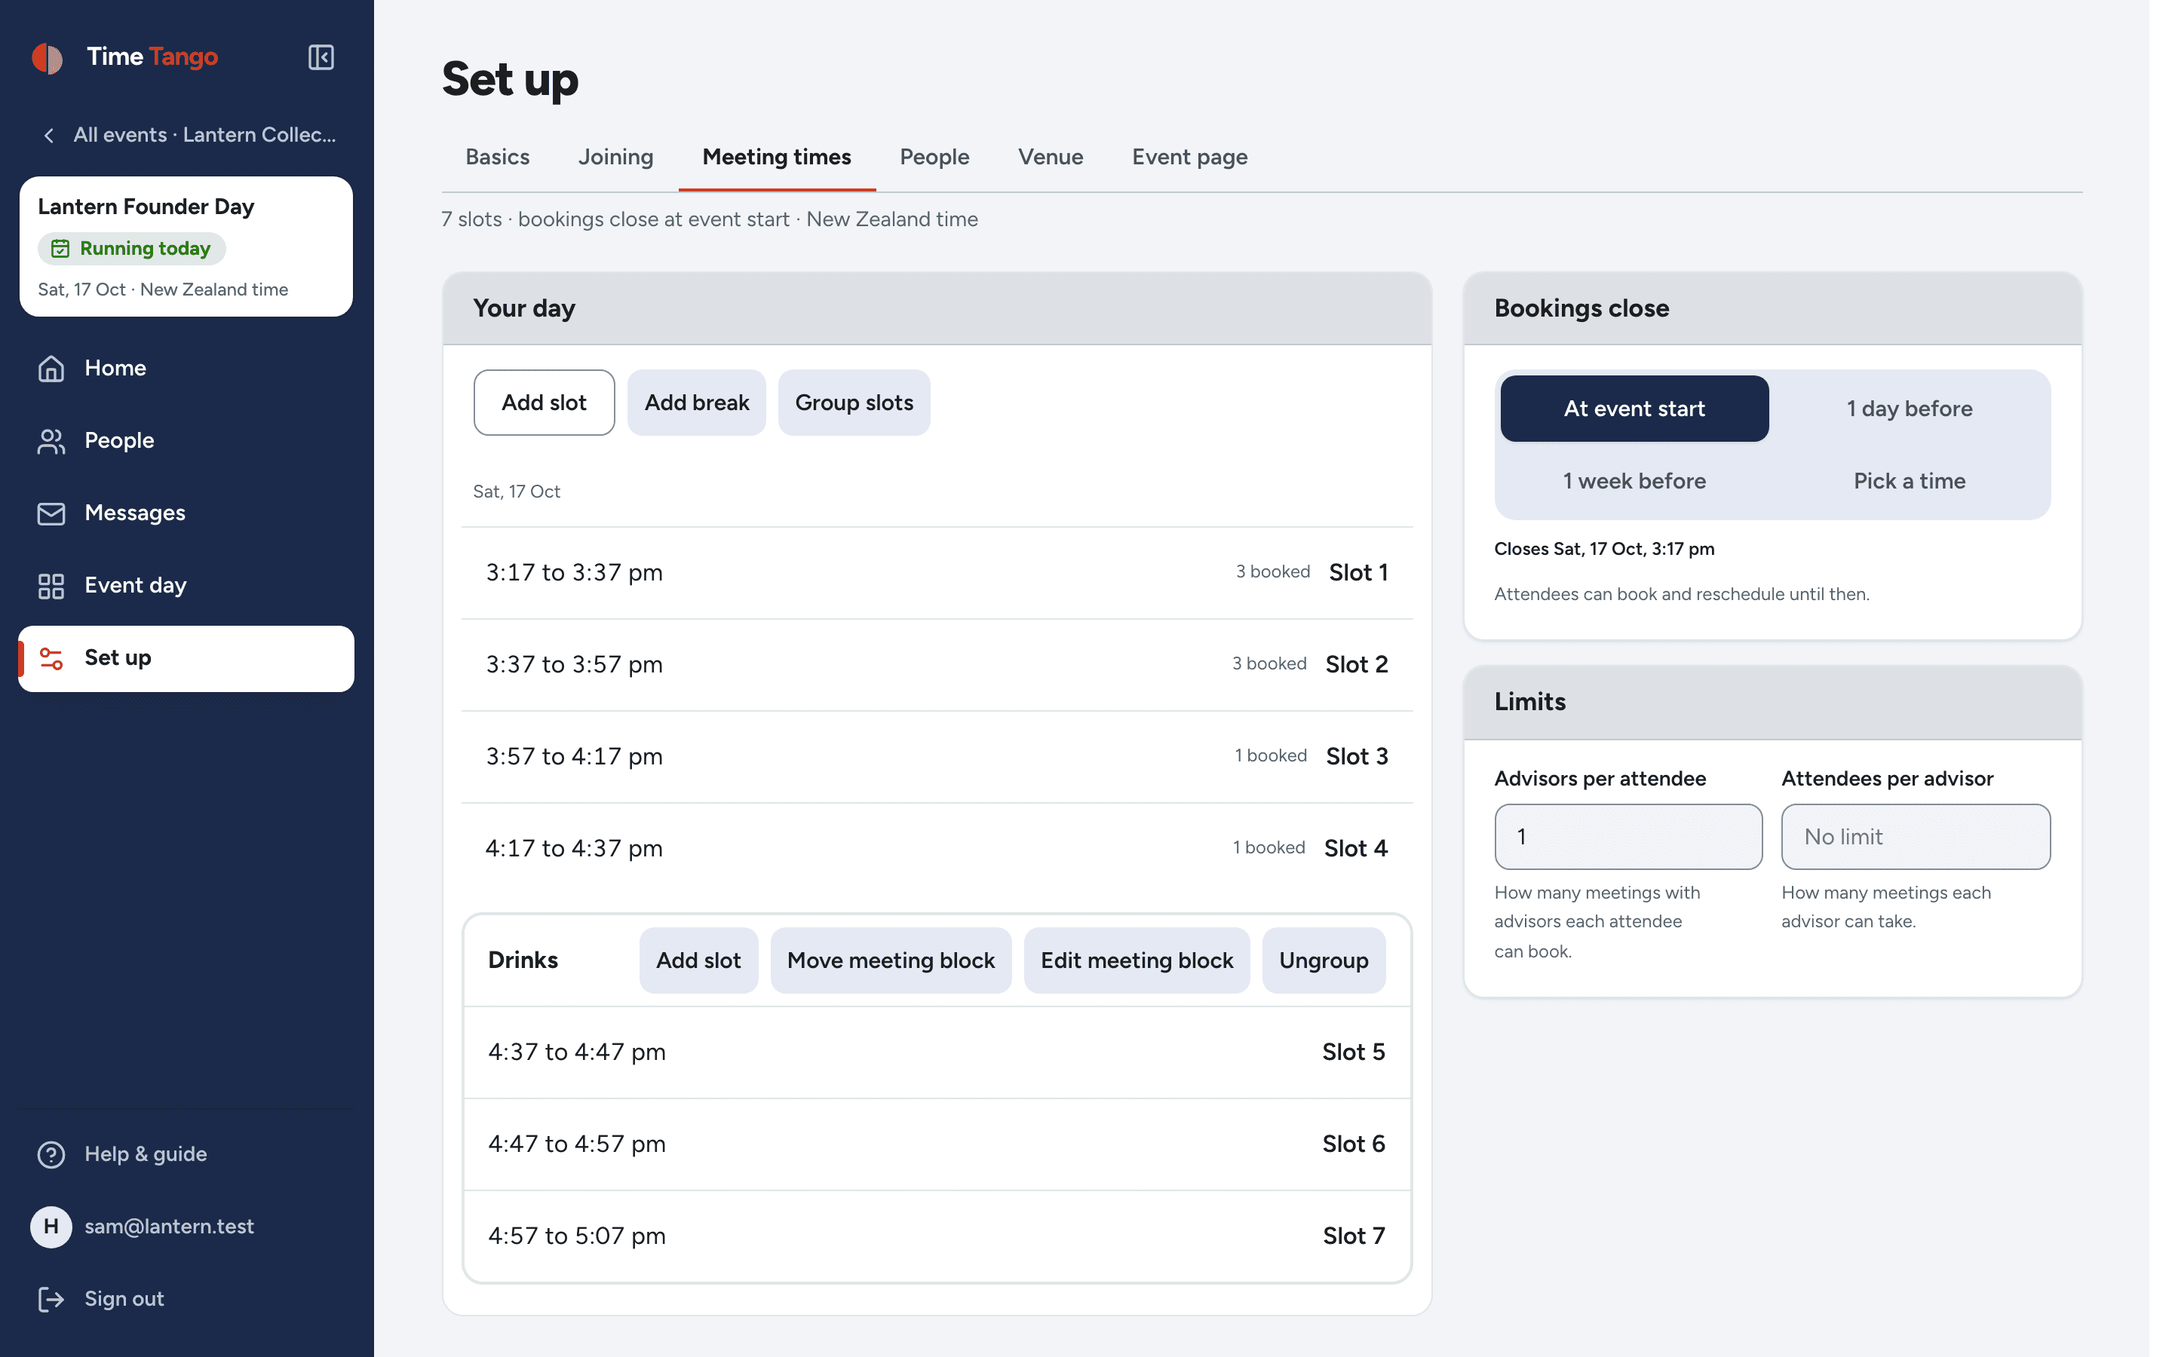Open the Meeting times tab
This screenshot has width=2172, height=1357.
click(x=776, y=157)
